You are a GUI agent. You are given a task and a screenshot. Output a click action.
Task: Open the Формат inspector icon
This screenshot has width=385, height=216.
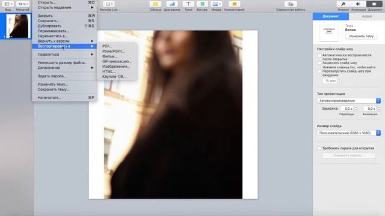[x=343, y=4]
